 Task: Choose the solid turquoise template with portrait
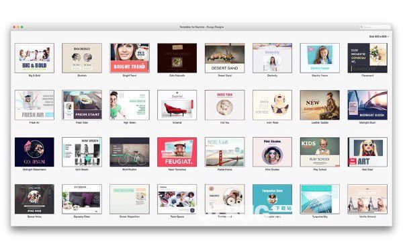pos(272,199)
